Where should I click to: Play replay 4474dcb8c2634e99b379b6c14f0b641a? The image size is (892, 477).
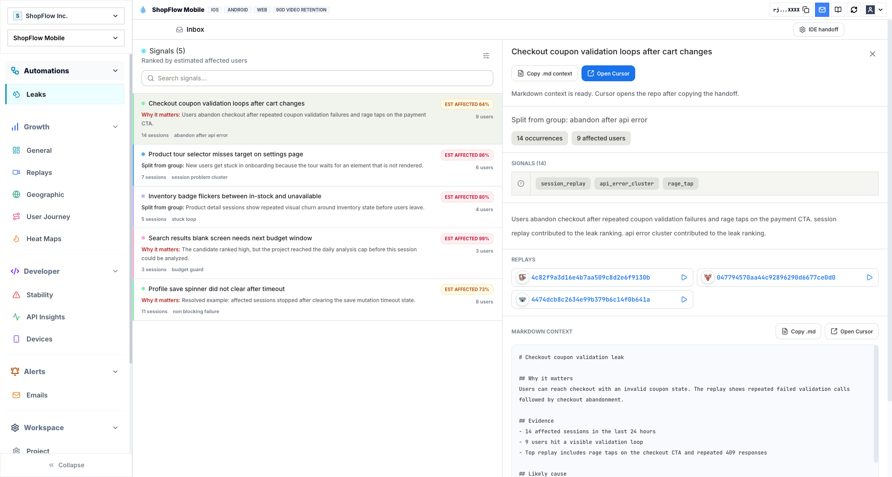pos(684,299)
